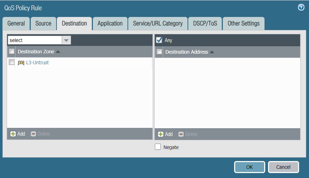Check the L3-Untrust row checkbox
Screen dimensions: 309x178
point(12,62)
